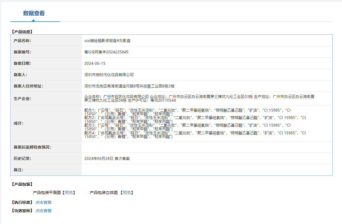The height and width of the screenshot is (224, 342).
Task: Open the 产品包装立体图 预览 link
Action: click(126, 192)
